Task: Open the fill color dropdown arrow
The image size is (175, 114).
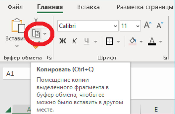Action: click(x=141, y=42)
